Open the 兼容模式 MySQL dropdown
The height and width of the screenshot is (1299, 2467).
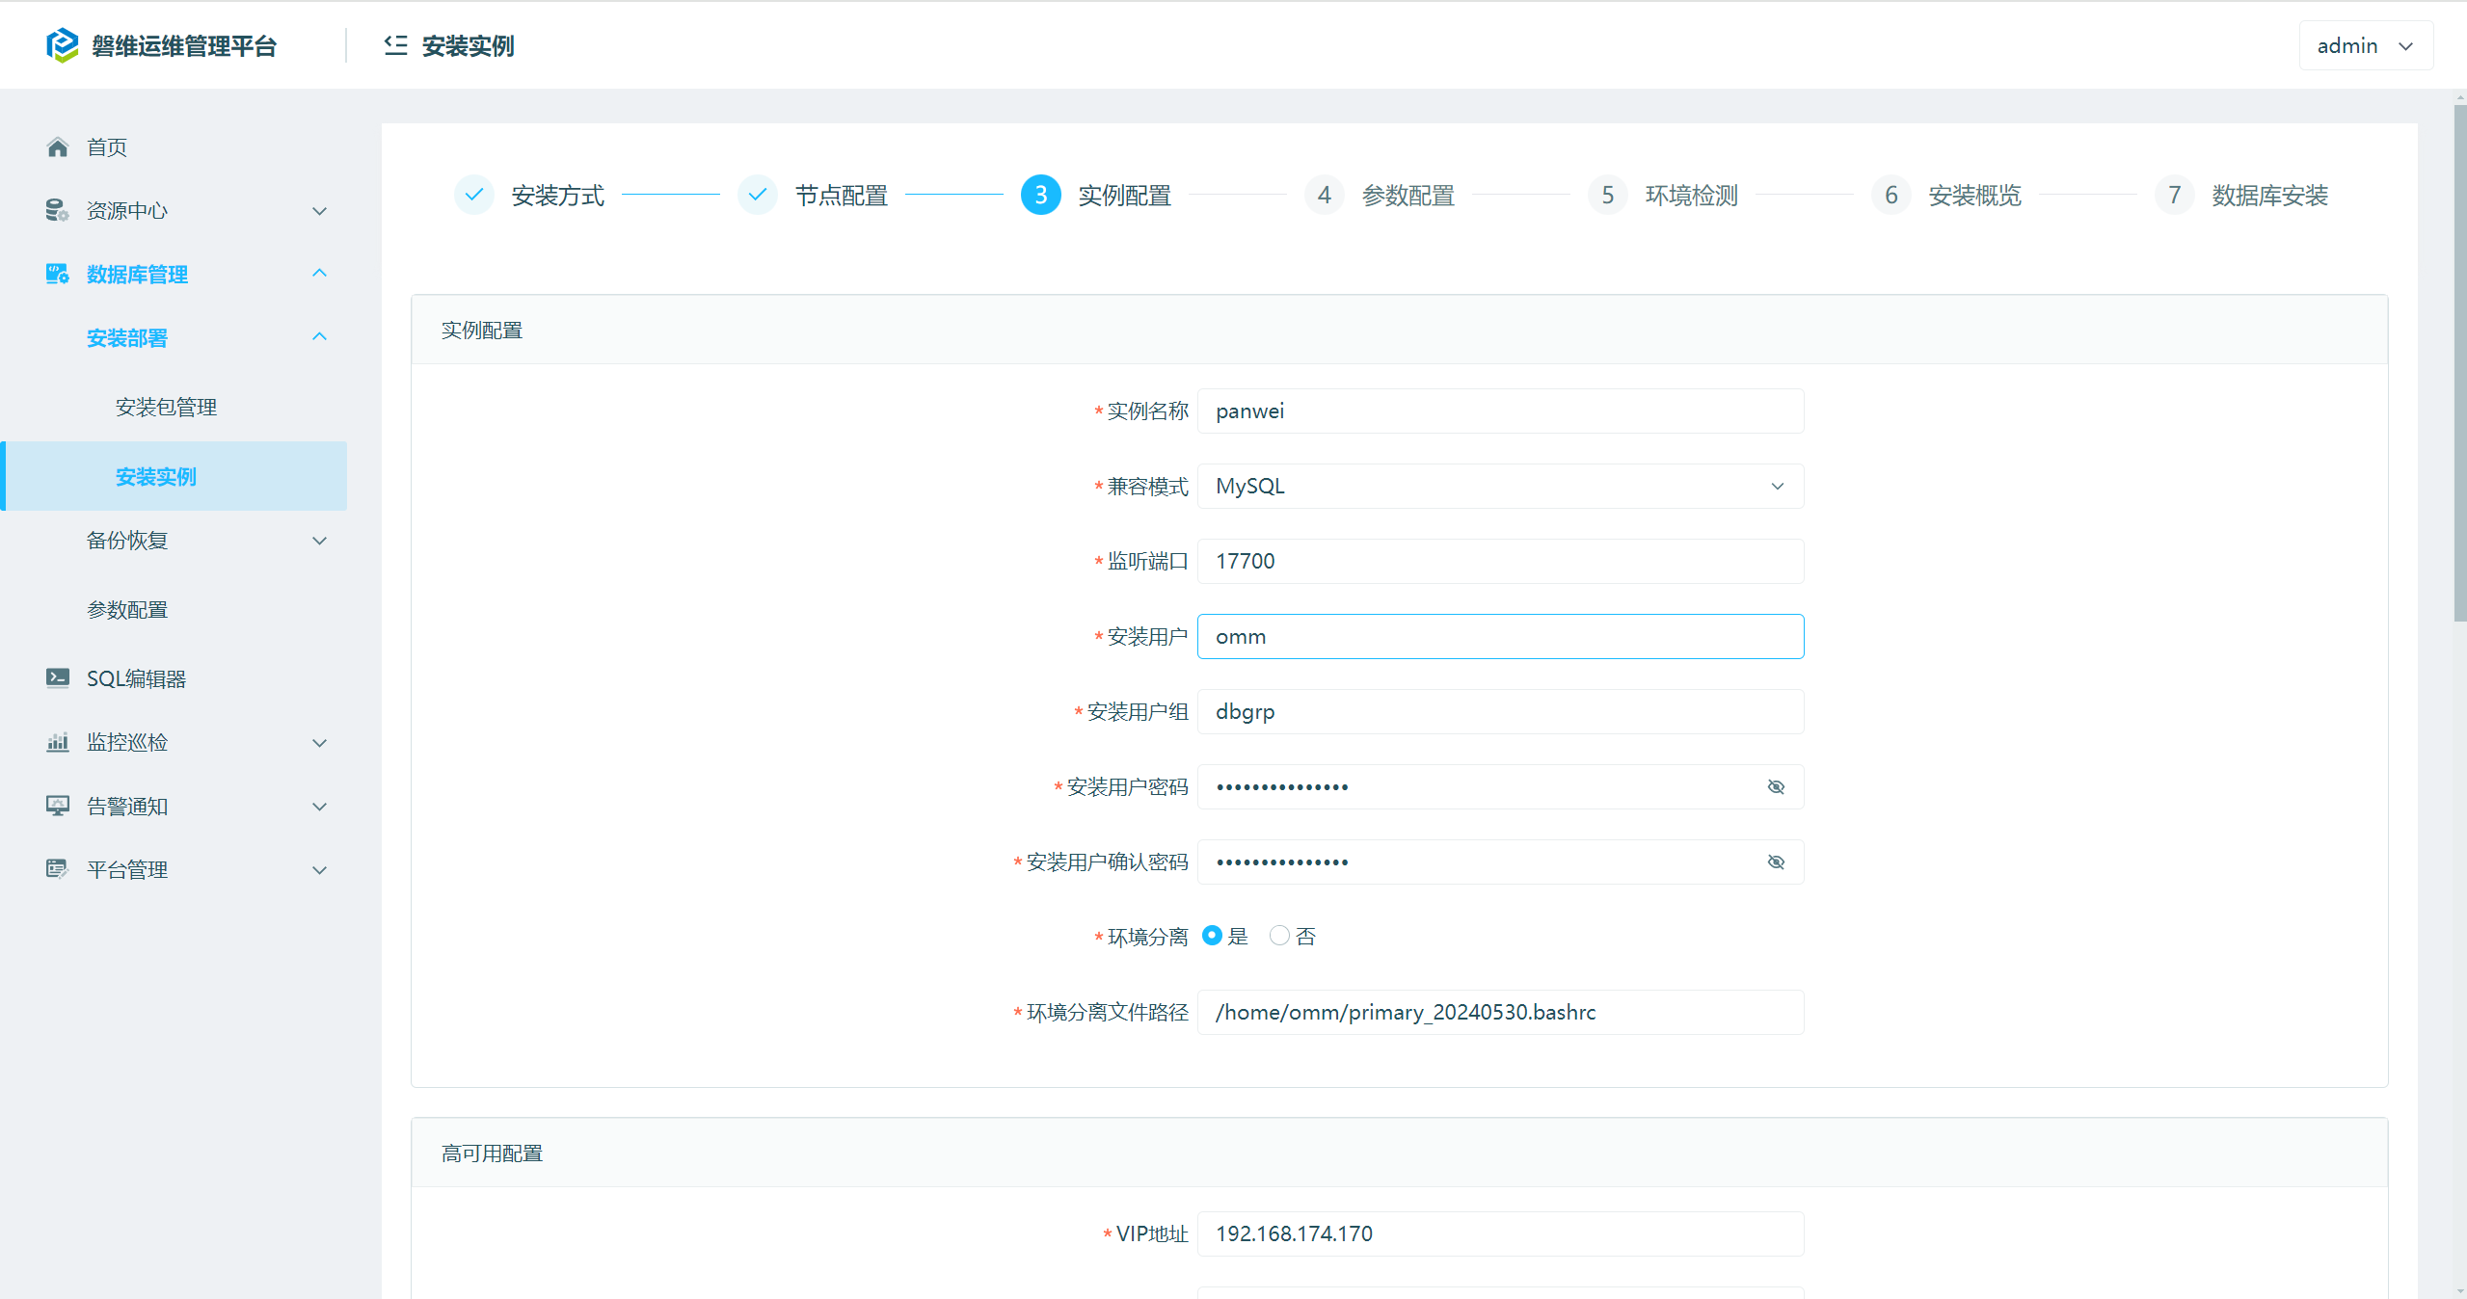point(1500,487)
